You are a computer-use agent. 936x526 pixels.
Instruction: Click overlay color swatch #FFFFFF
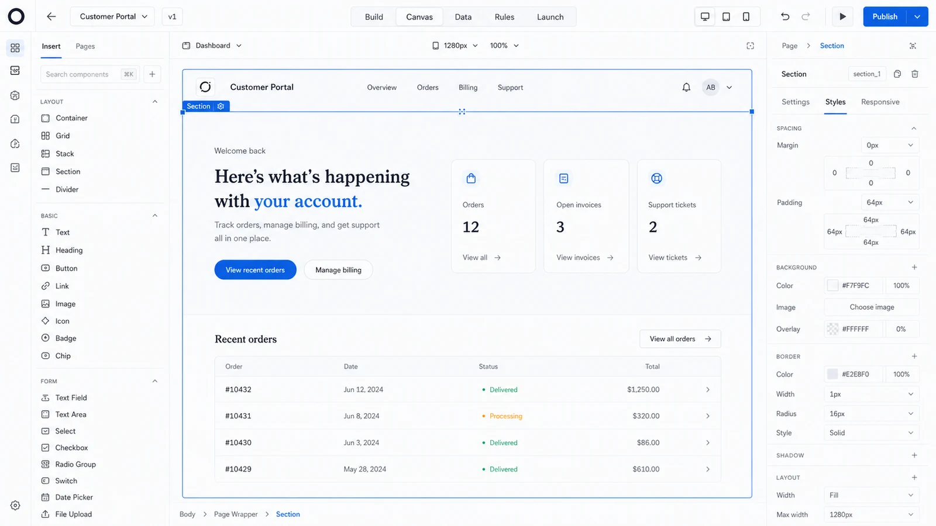point(832,329)
